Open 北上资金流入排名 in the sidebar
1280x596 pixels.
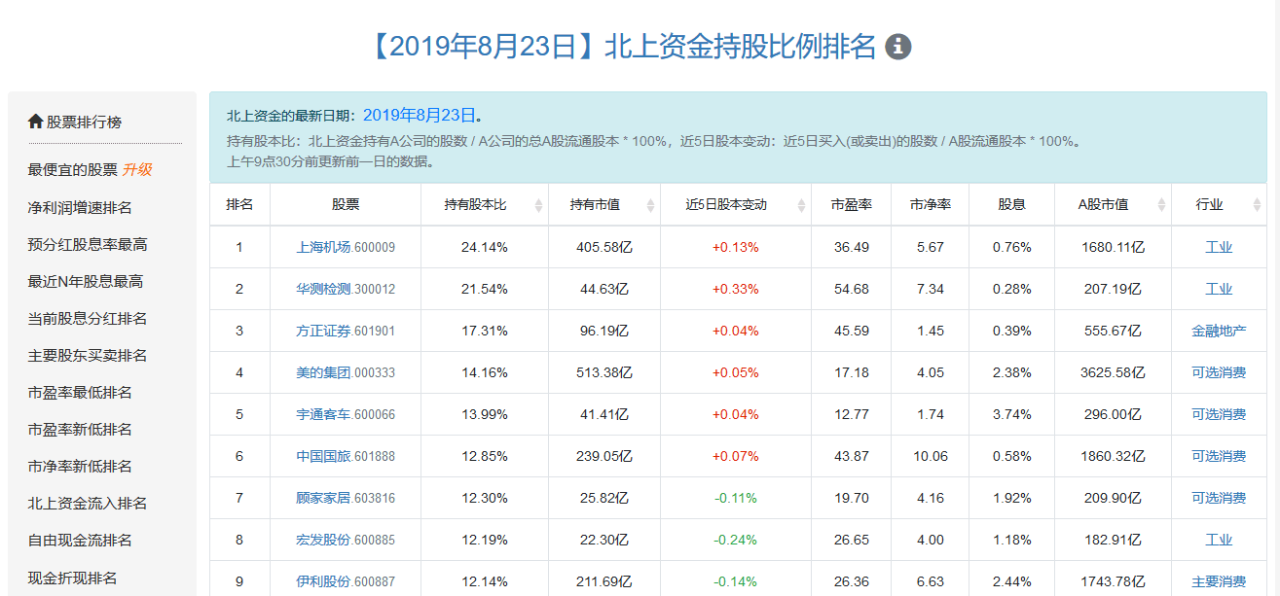(x=88, y=503)
